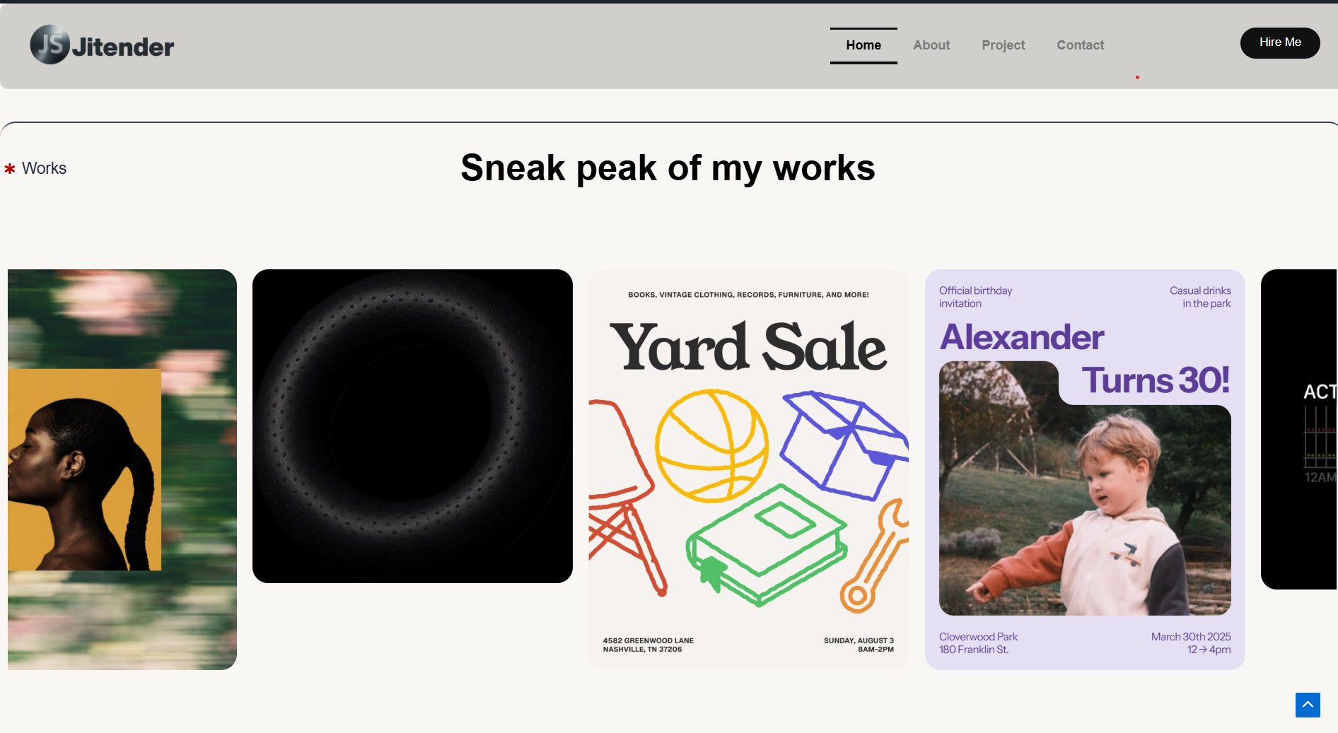Open the black ring artwork card
This screenshot has height=733, width=1338.
pos(412,426)
